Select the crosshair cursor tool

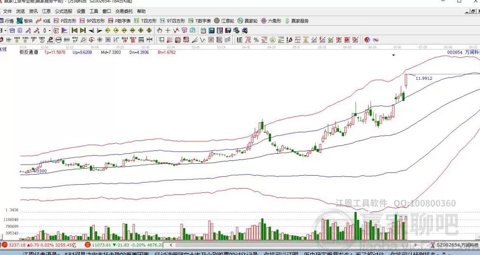coord(168,31)
